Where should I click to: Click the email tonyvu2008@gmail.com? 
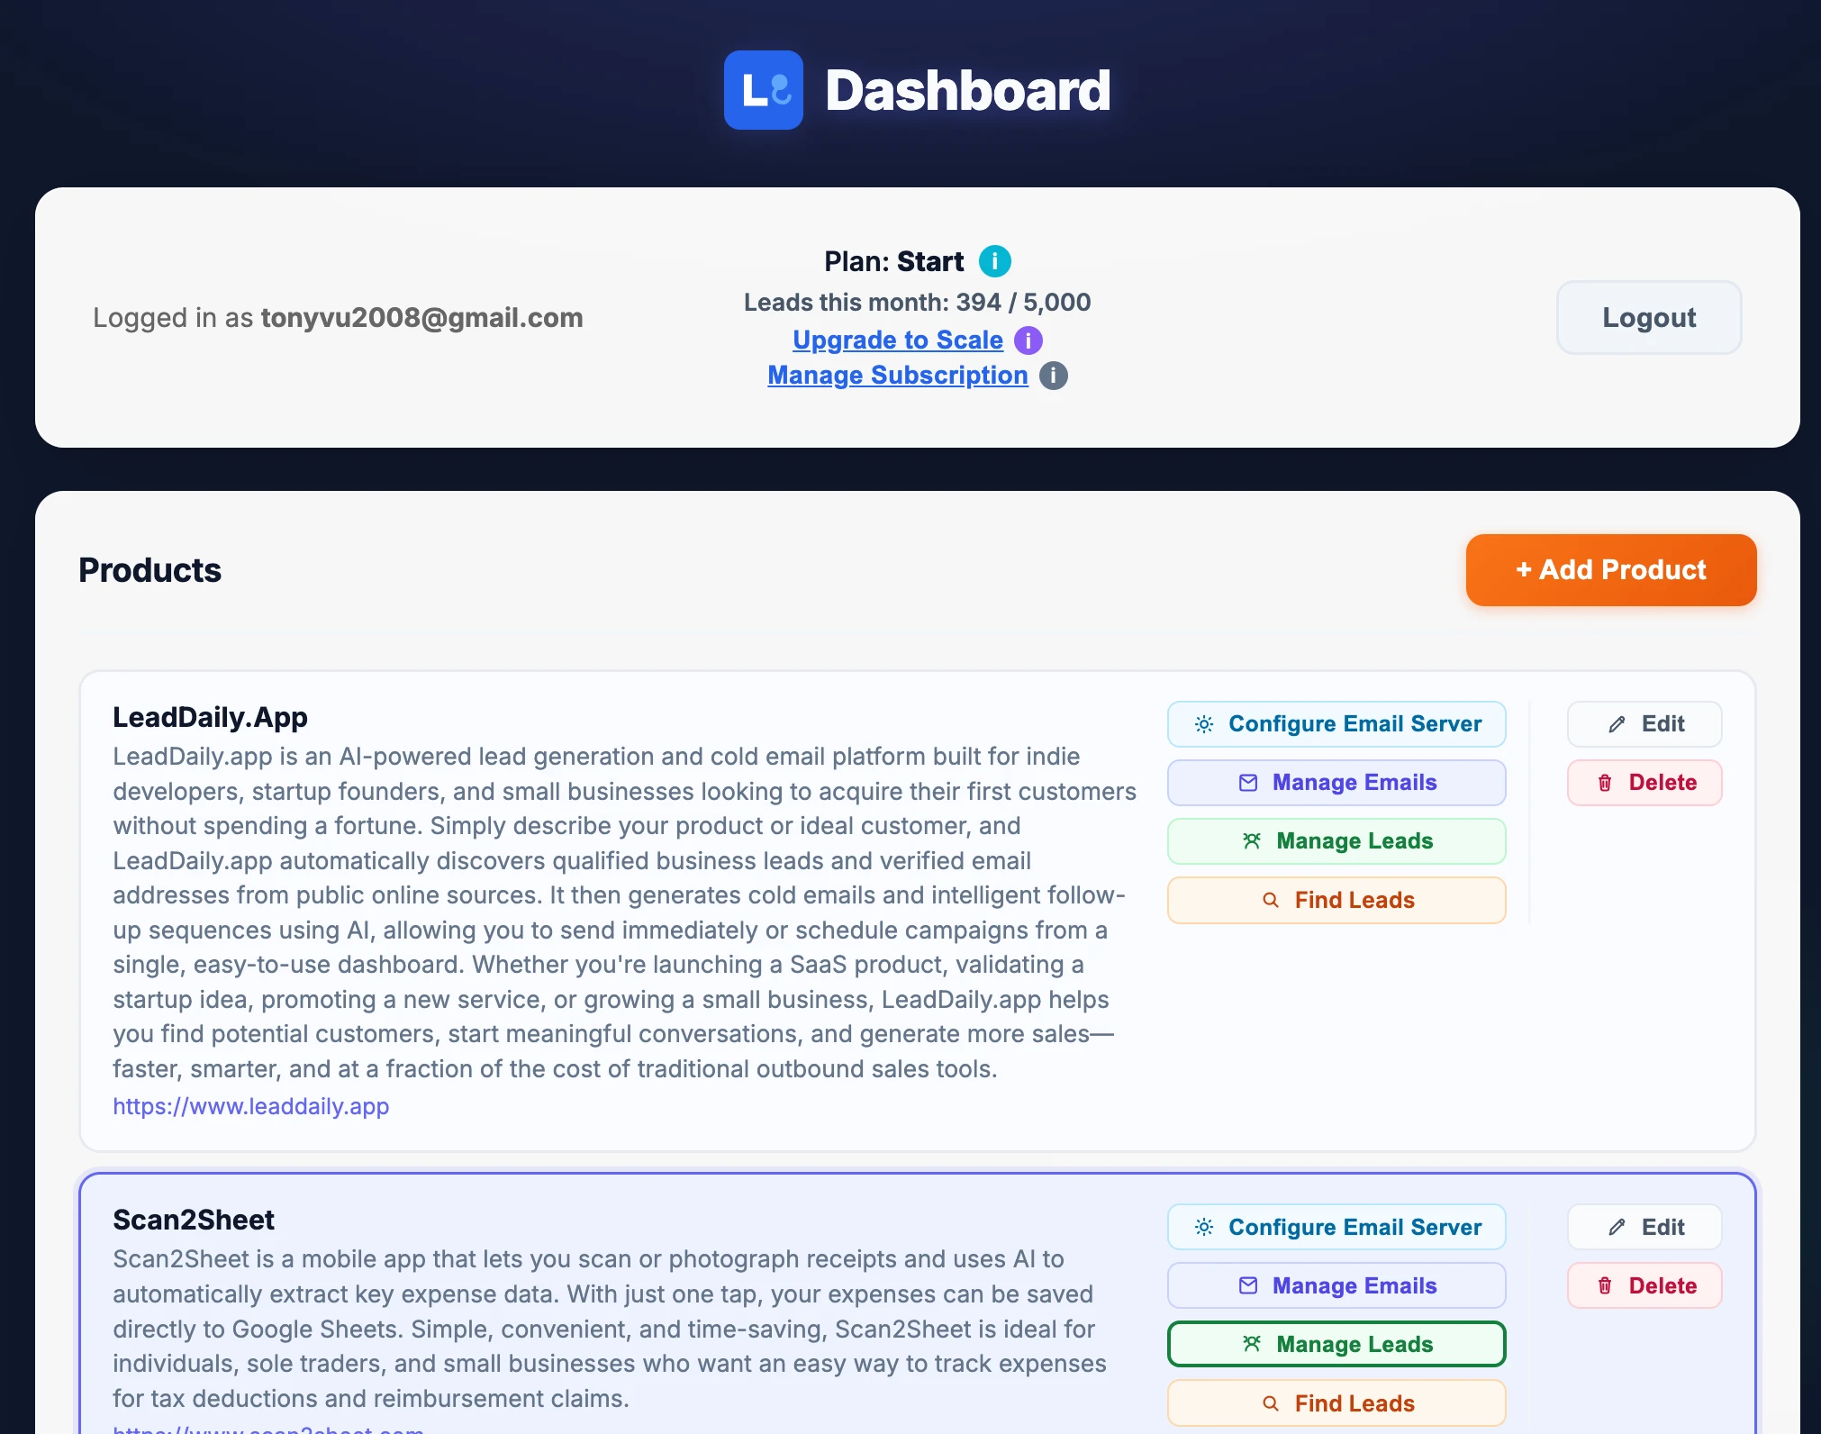coord(422,317)
